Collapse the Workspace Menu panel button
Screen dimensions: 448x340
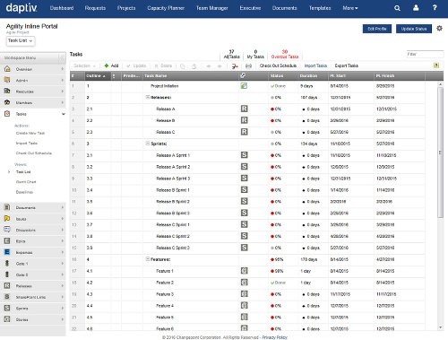[63, 57]
